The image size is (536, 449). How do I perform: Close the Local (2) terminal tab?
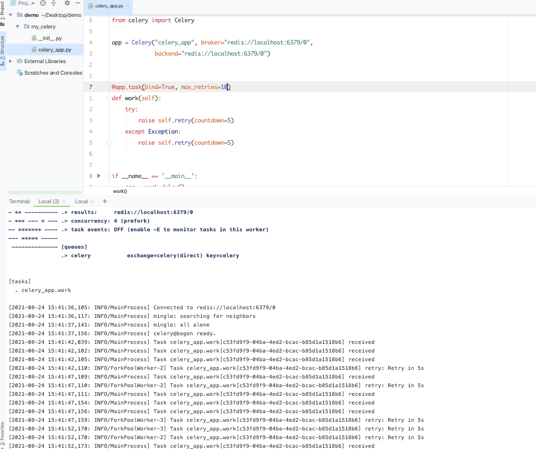[x=64, y=202]
